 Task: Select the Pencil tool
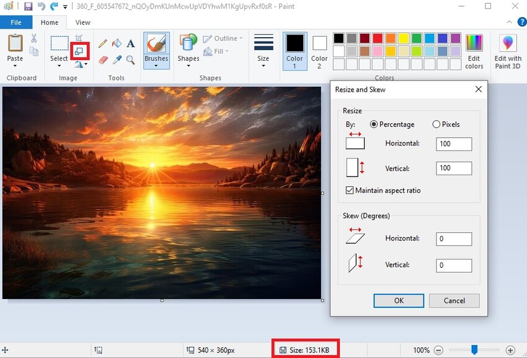103,43
